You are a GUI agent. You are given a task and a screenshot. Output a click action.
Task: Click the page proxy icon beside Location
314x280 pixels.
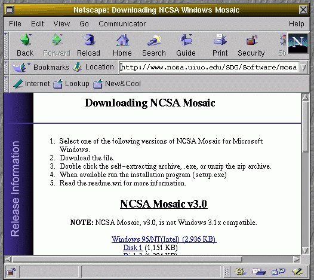77,67
